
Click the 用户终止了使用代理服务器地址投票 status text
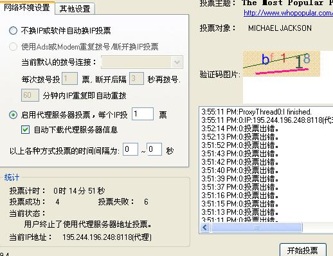click(88, 224)
